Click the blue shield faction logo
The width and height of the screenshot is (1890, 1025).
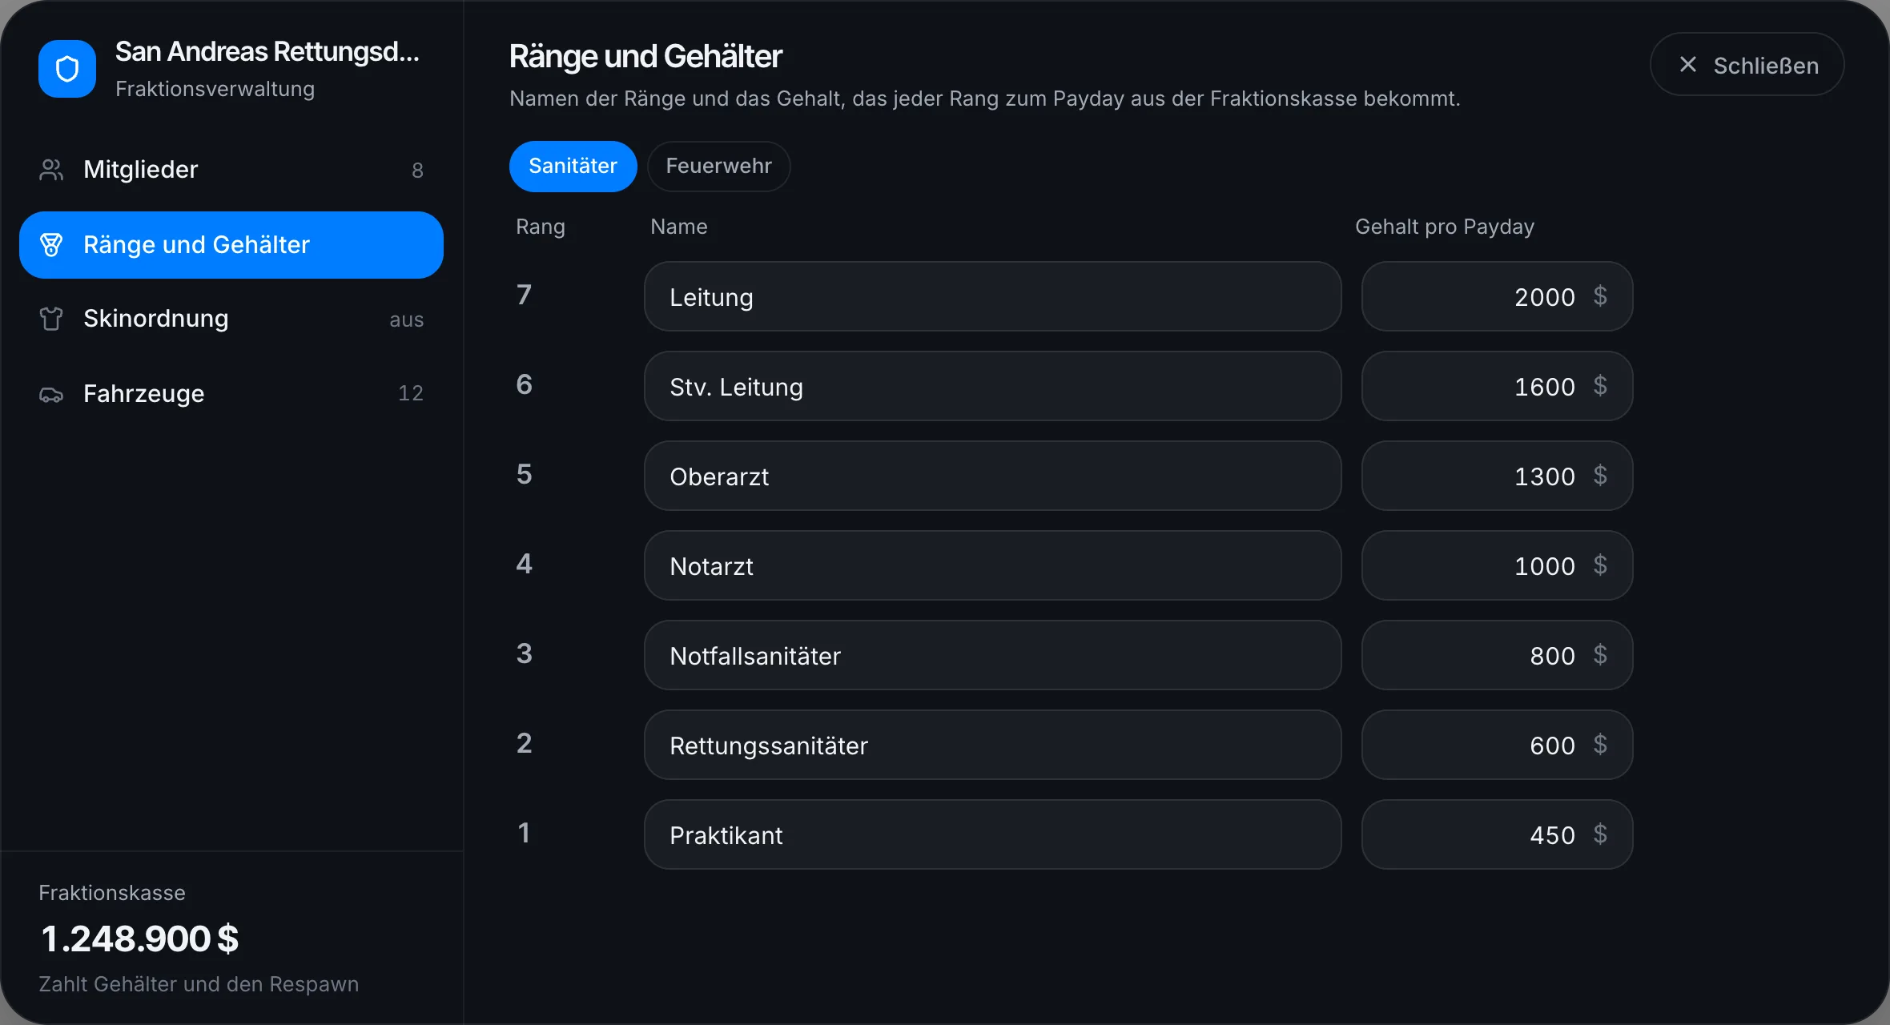point(67,69)
